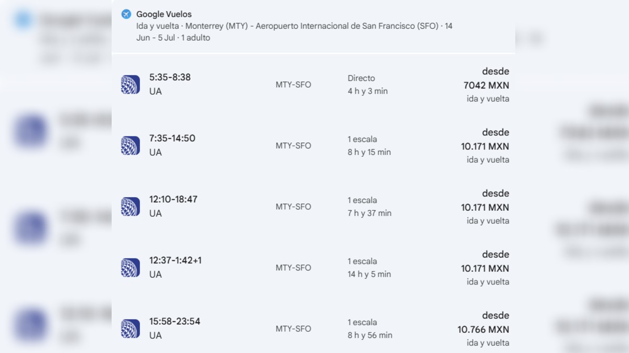Select the 10.766 MXN price for the last flight

[x=486, y=329]
